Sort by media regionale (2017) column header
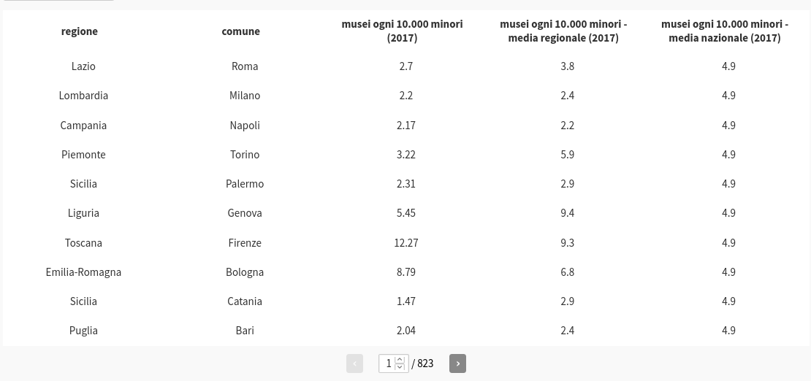Image resolution: width=811 pixels, height=381 pixels. click(563, 31)
